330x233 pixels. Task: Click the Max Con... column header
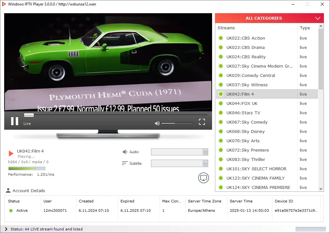pyautogui.click(x=172, y=201)
